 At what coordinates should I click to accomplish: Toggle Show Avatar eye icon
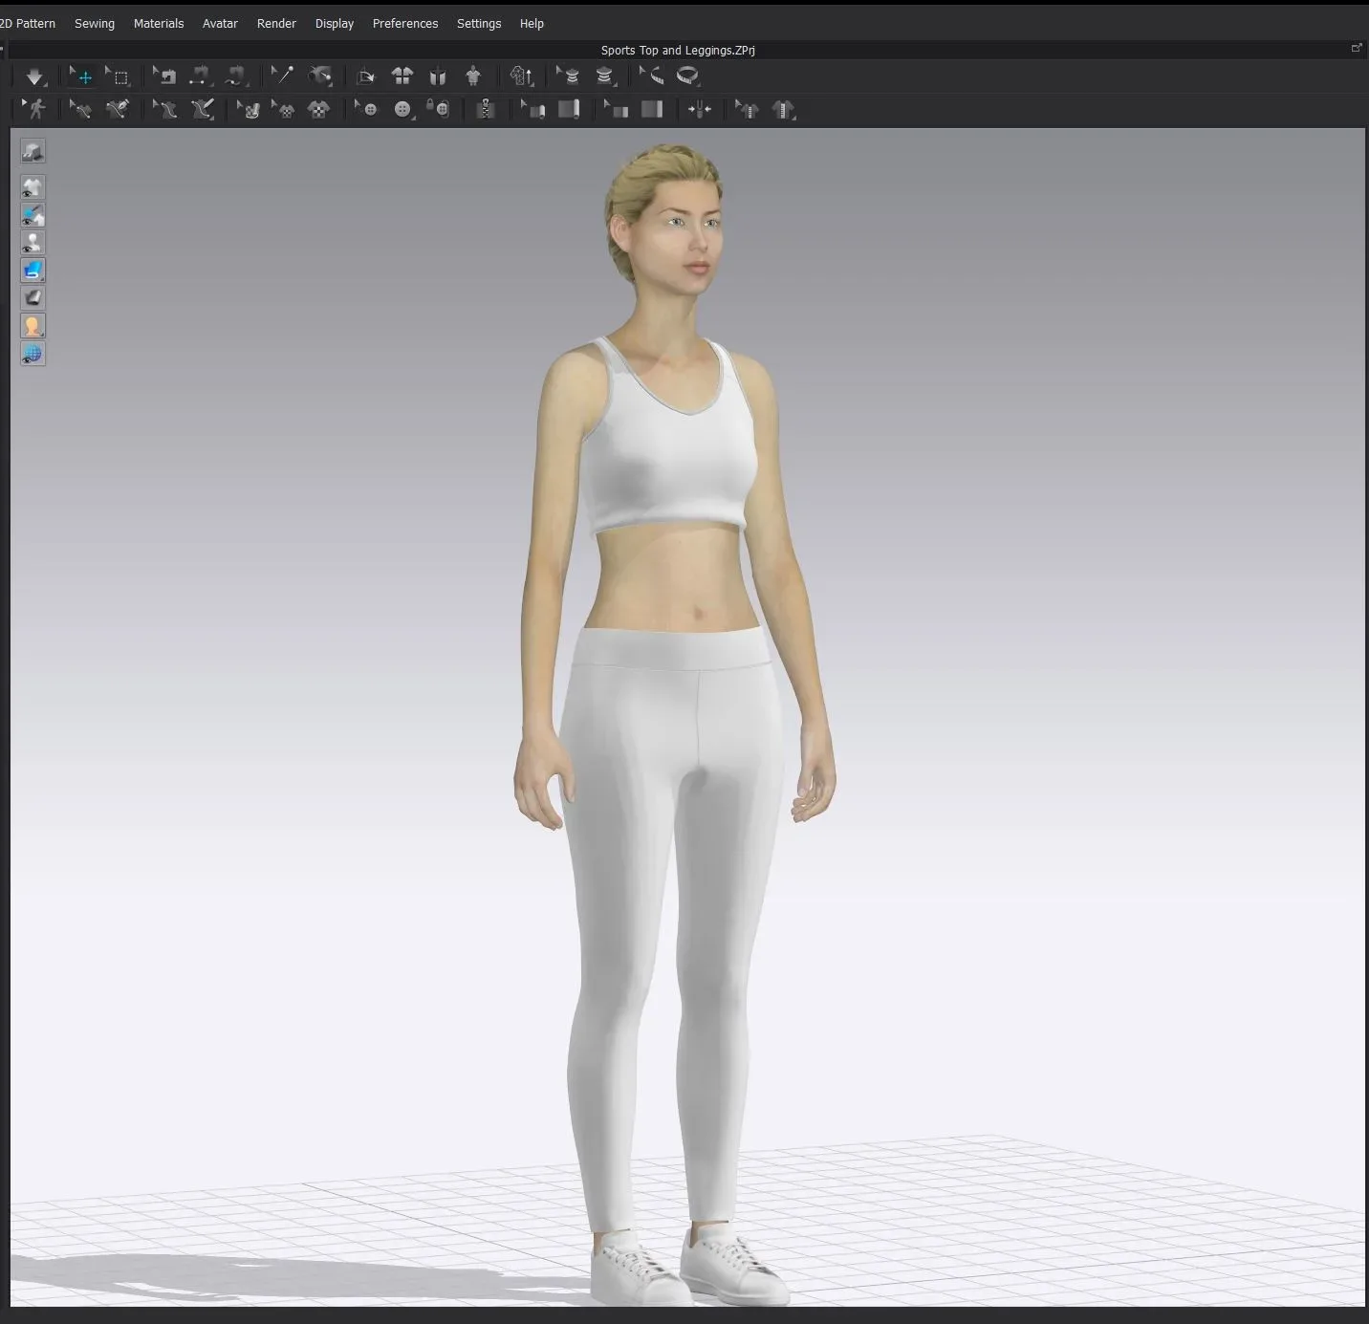(33, 243)
